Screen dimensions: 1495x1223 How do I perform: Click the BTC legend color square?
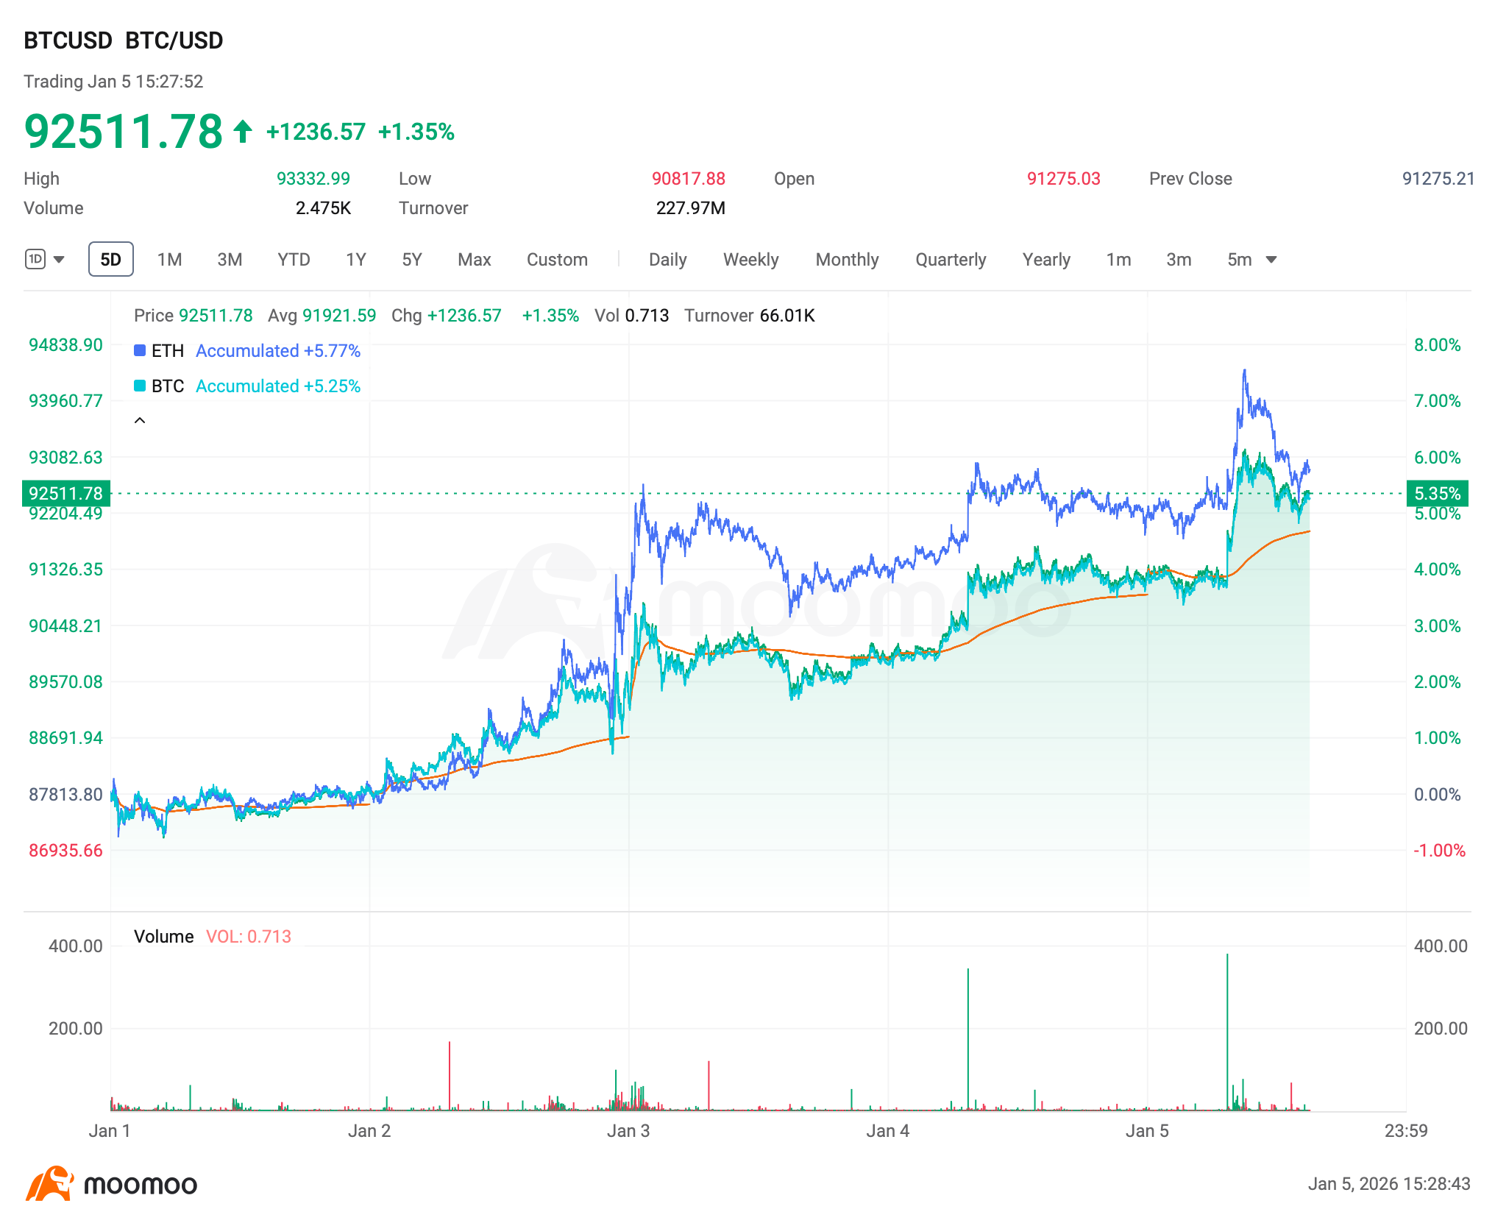pos(140,386)
